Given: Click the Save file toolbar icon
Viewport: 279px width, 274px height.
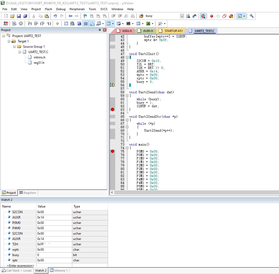Looking at the screenshot, I should [x=19, y=16].
